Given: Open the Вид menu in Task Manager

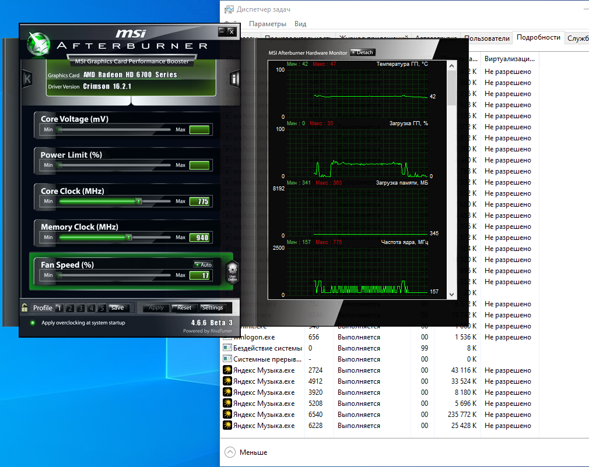Looking at the screenshot, I should point(300,24).
